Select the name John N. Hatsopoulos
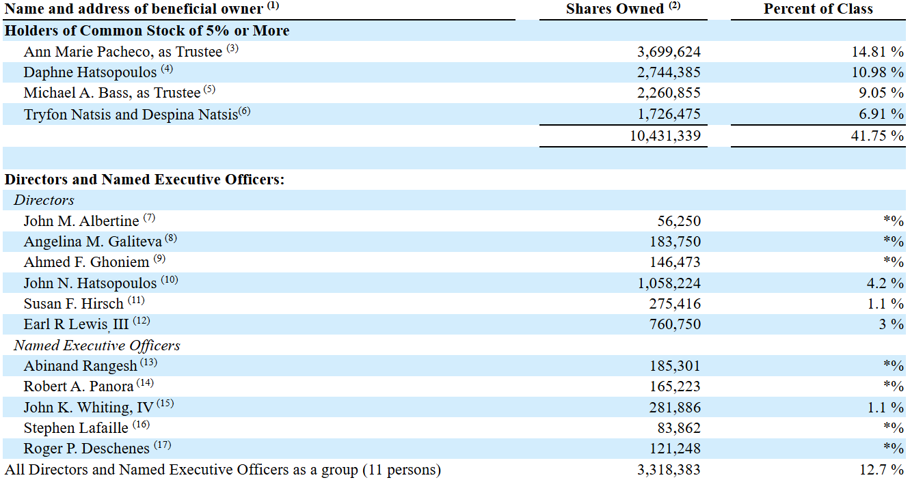This screenshot has height=480, width=910. click(x=90, y=283)
